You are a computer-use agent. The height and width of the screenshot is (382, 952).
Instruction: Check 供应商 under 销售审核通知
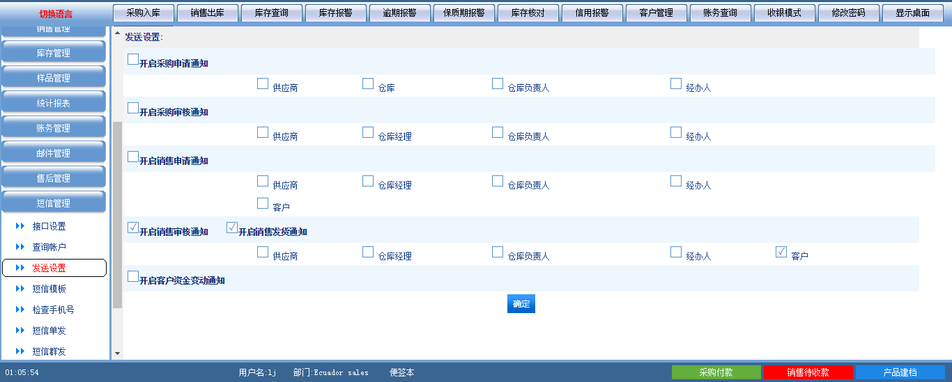click(263, 252)
